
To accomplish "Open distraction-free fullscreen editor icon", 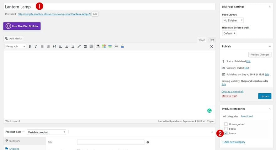I will coord(211,46).
